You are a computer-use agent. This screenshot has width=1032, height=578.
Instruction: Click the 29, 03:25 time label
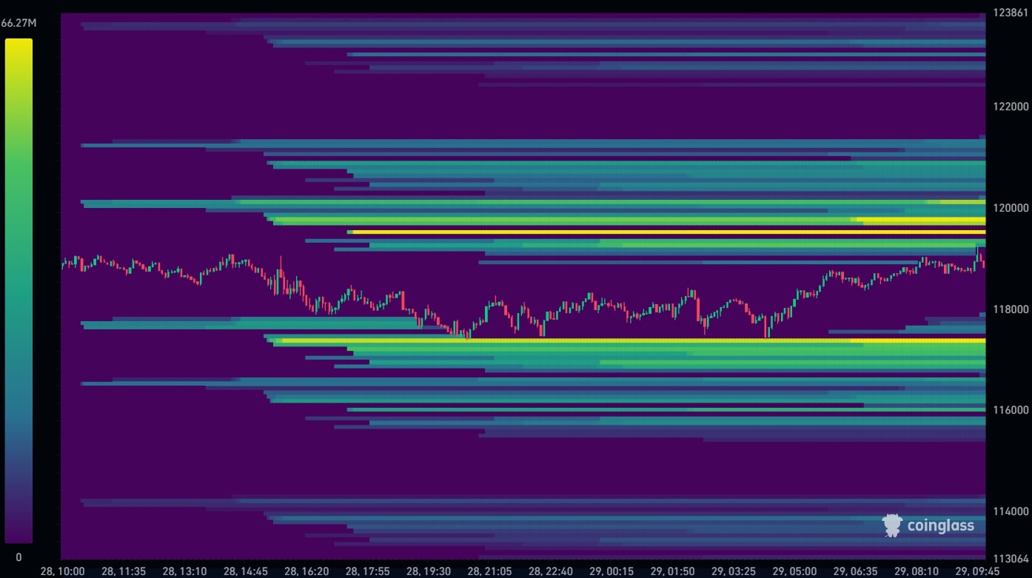pos(734,571)
